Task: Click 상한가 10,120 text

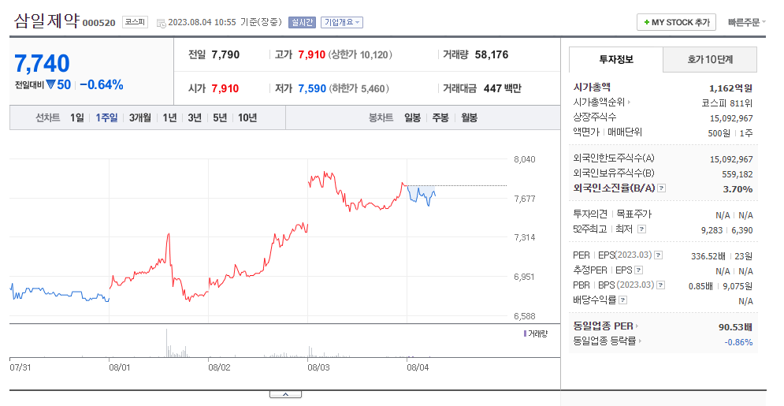Action: (x=360, y=54)
